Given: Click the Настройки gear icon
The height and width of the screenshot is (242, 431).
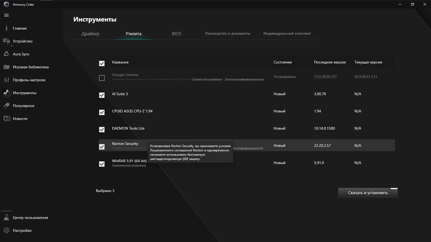Looking at the screenshot, I should tap(6, 230).
